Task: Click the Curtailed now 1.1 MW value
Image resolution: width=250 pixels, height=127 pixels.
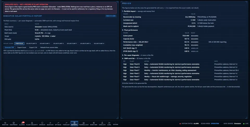Action: 193,20
